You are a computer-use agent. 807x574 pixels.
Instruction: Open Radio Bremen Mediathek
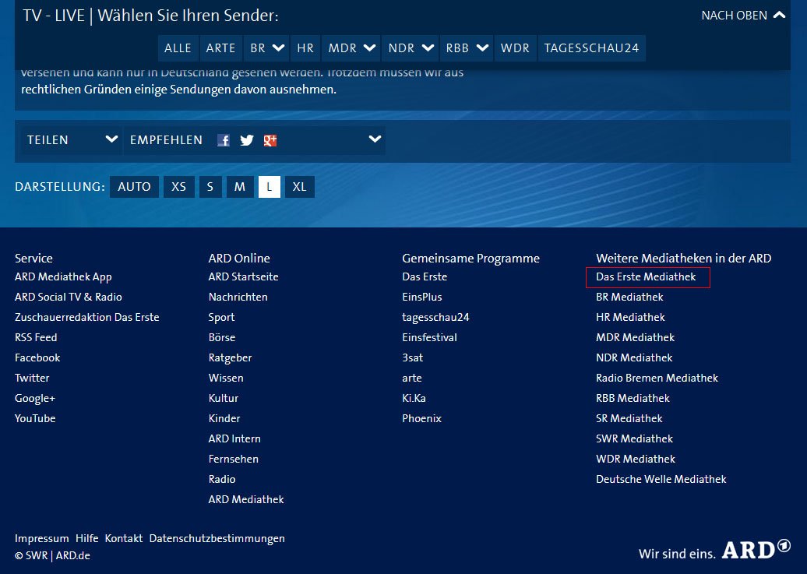click(657, 378)
